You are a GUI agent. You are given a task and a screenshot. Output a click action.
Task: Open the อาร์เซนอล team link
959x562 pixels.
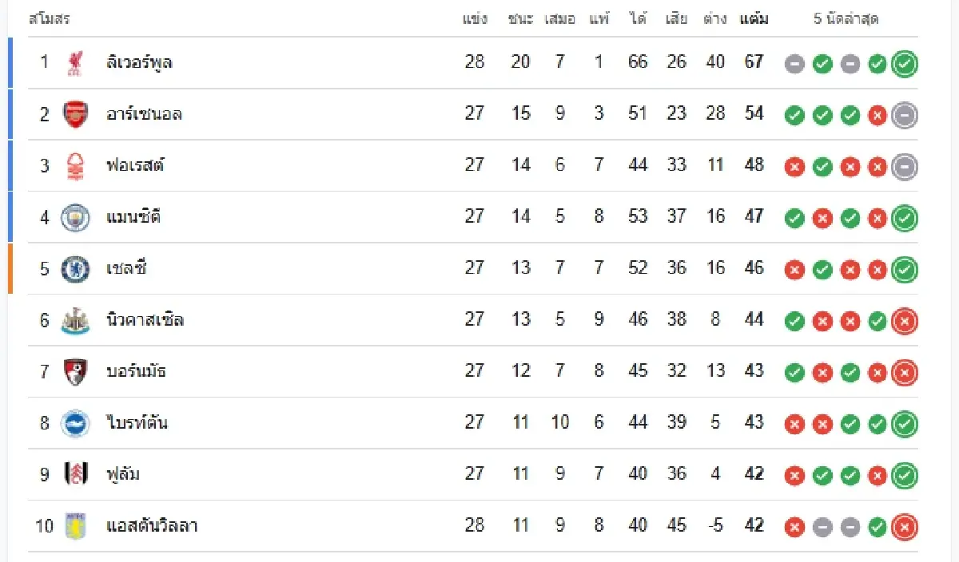[144, 114]
